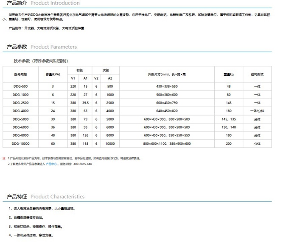
Task: Click the 次级 header cell
Action: click(106, 70)
